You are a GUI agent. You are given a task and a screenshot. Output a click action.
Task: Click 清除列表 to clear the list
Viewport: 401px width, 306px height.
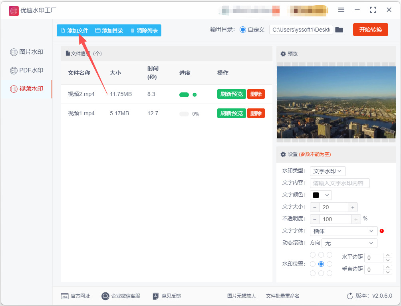pyautogui.click(x=144, y=30)
